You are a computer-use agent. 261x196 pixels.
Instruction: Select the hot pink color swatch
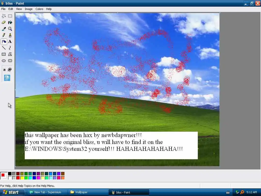click(x=59, y=178)
